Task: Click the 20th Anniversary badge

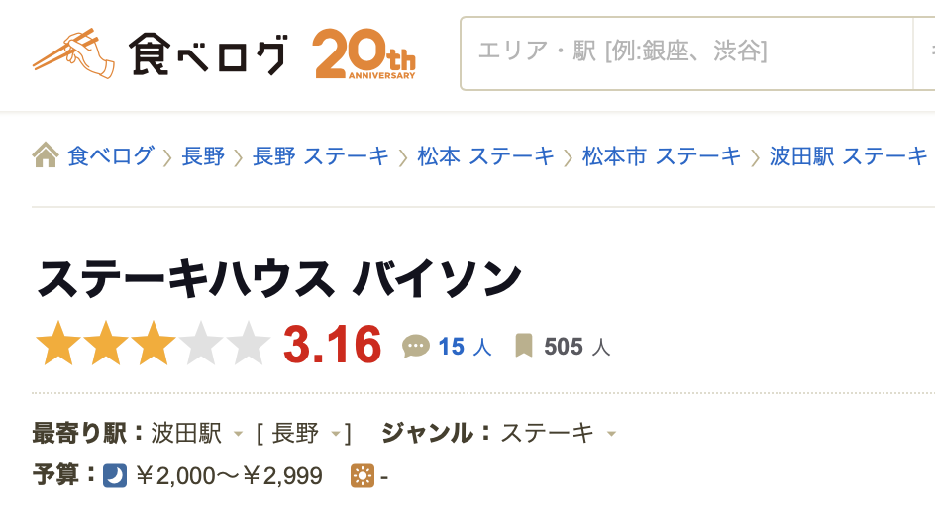Action: 364,53
